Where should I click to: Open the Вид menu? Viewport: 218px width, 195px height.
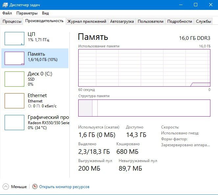pyautogui.click(x=45, y=13)
